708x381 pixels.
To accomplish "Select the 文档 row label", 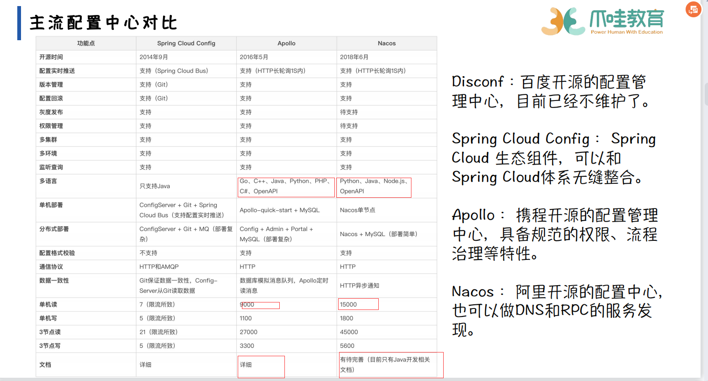I will pos(45,365).
